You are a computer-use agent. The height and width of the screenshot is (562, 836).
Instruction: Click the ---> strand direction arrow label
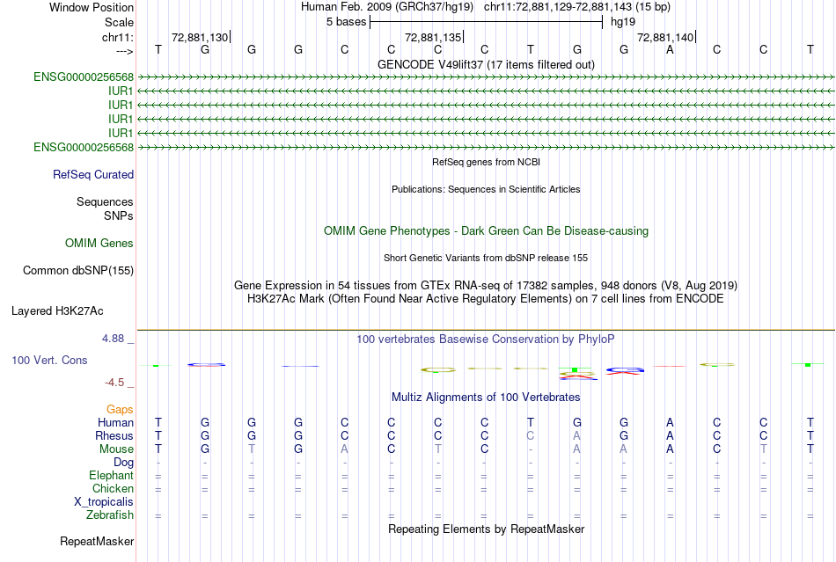[x=124, y=51]
